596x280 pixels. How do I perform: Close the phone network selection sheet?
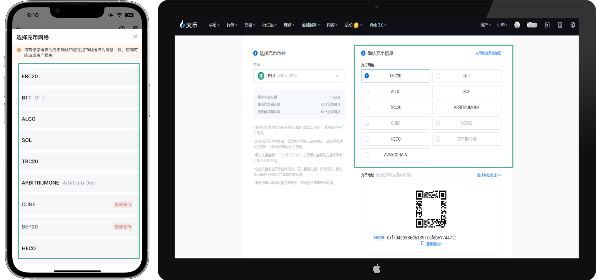click(135, 37)
